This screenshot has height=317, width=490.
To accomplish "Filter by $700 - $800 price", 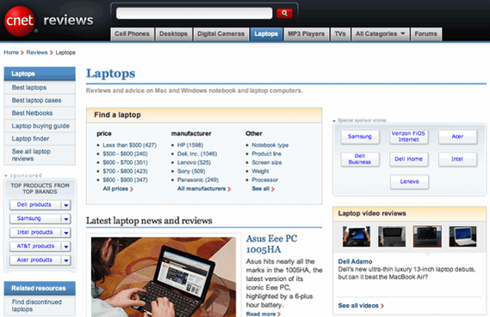I will tap(126, 172).
